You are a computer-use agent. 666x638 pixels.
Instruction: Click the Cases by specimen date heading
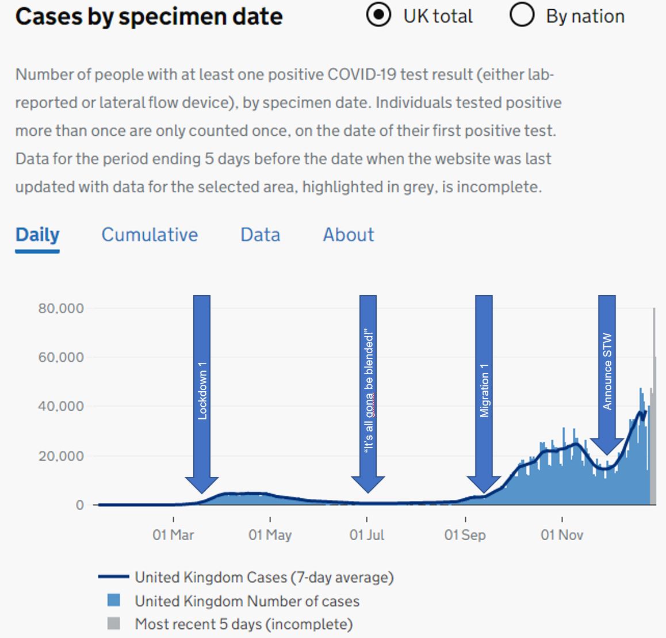[x=149, y=17]
